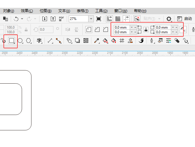Click the Undo arrow
The width and height of the screenshot is (195, 147).
[16, 19]
